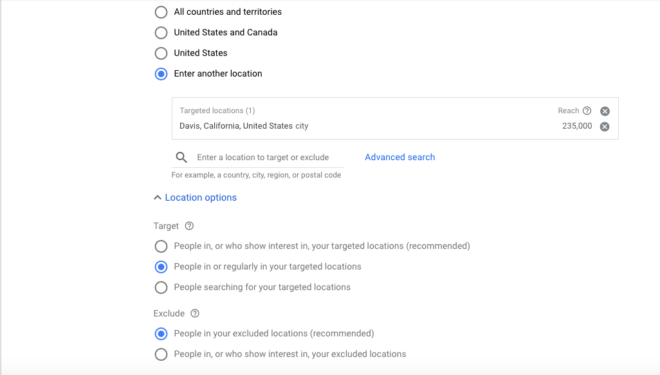
Task: Select the United States option
Action: click(161, 53)
